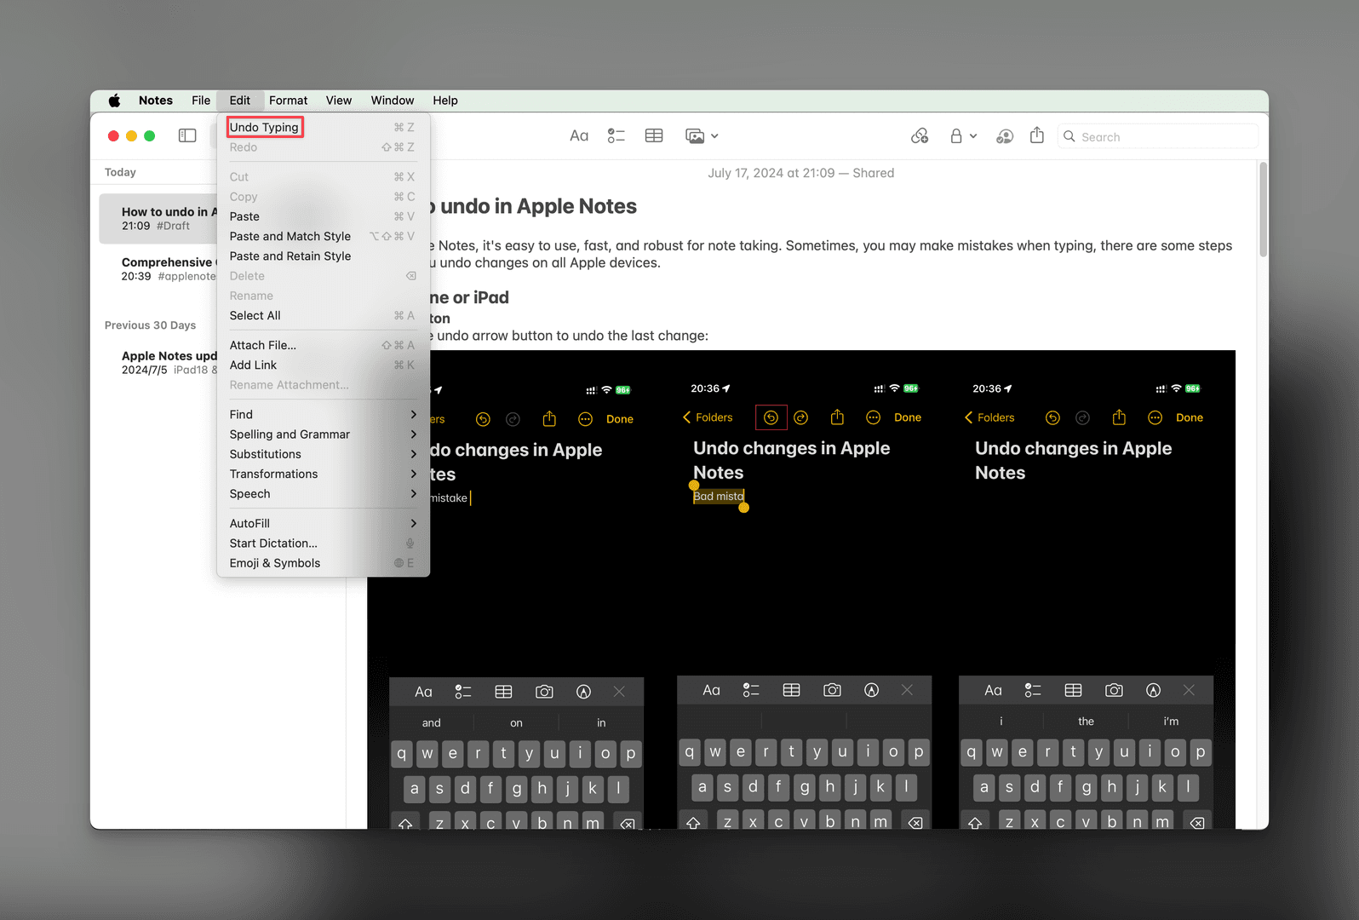The width and height of the screenshot is (1359, 920).
Task: Select the Comprehensive note in the list
Action: point(167,268)
